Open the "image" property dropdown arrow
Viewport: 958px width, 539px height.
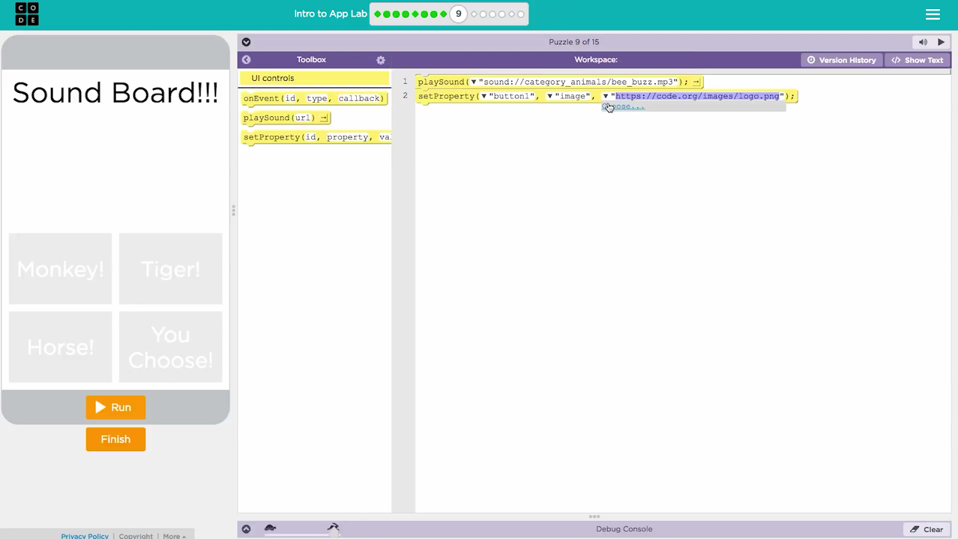tap(550, 96)
